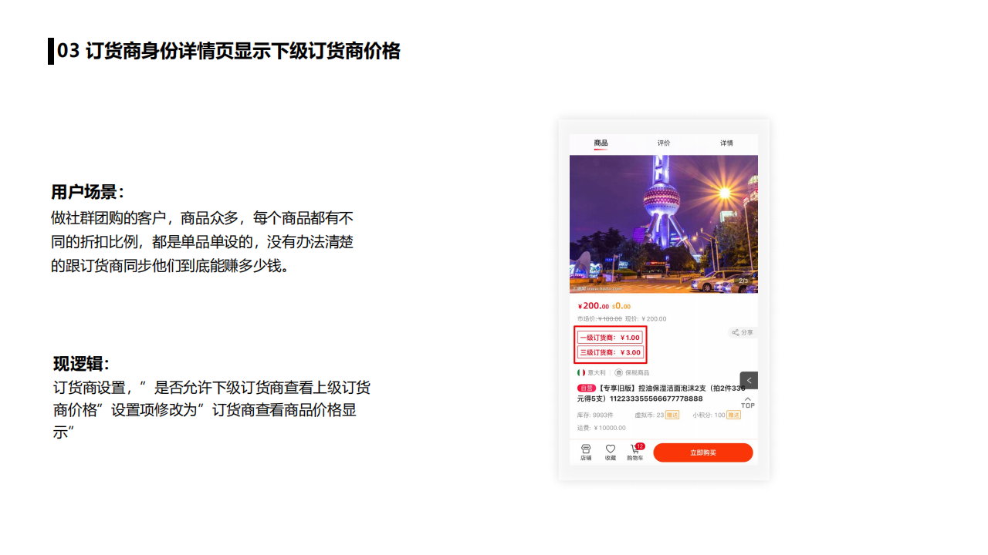This screenshot has height=555, width=988.
Task: Click the 自营 red label
Action: [x=587, y=388]
